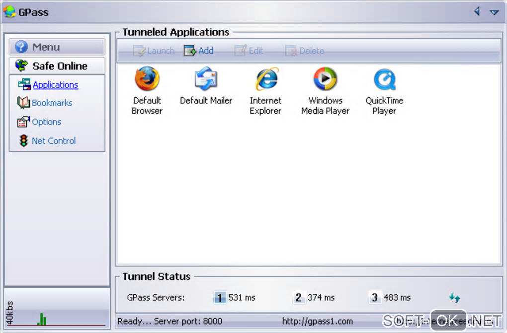Click the http://gpass1.com status bar link

318,321
